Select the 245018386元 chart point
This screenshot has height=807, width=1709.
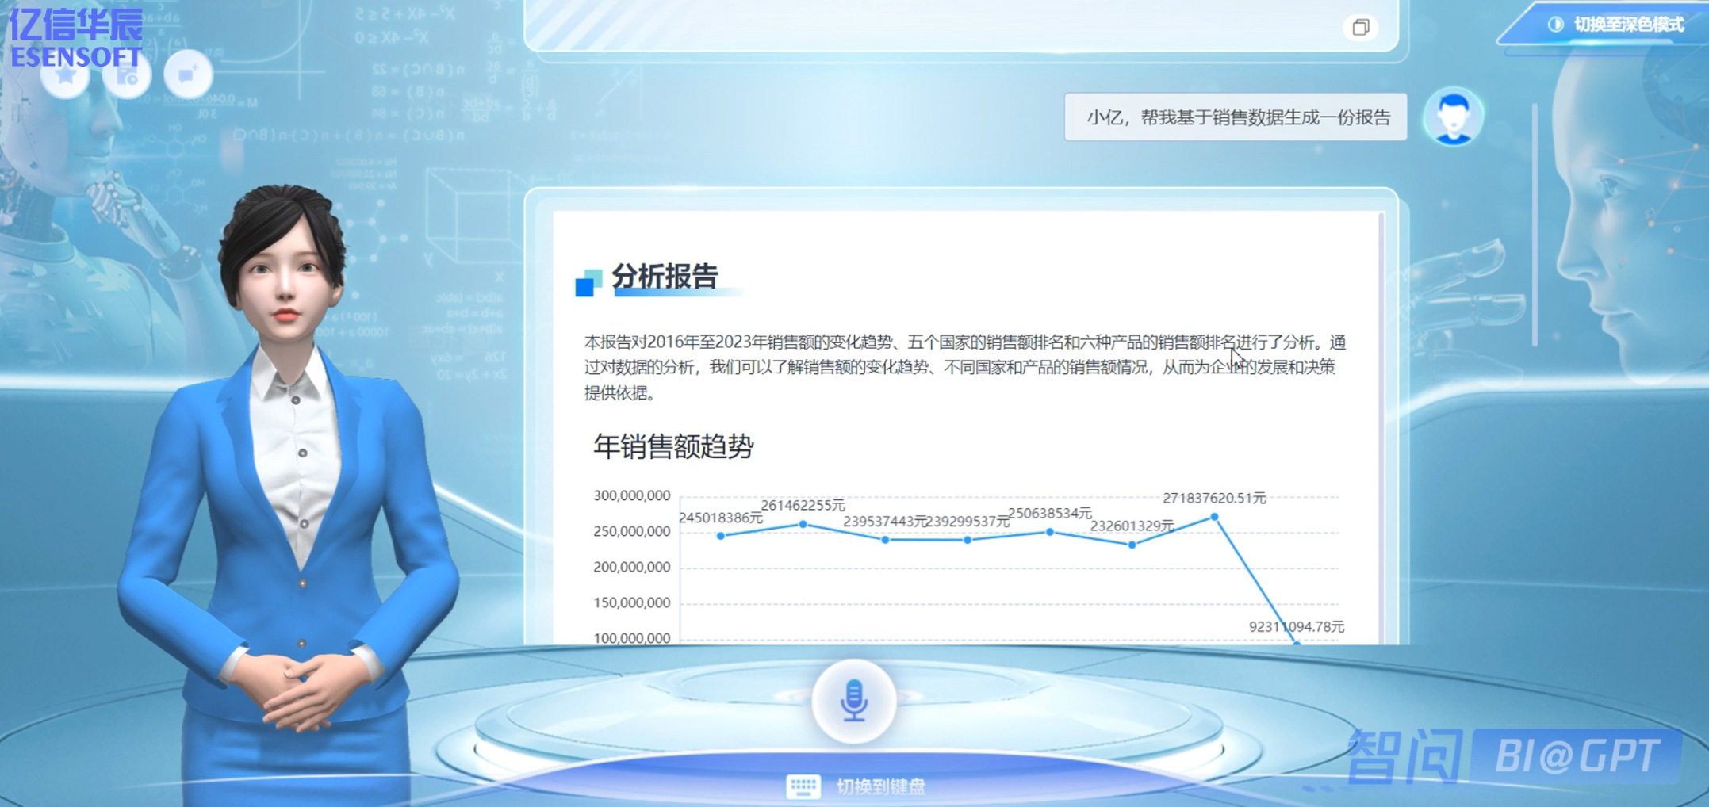tap(720, 536)
